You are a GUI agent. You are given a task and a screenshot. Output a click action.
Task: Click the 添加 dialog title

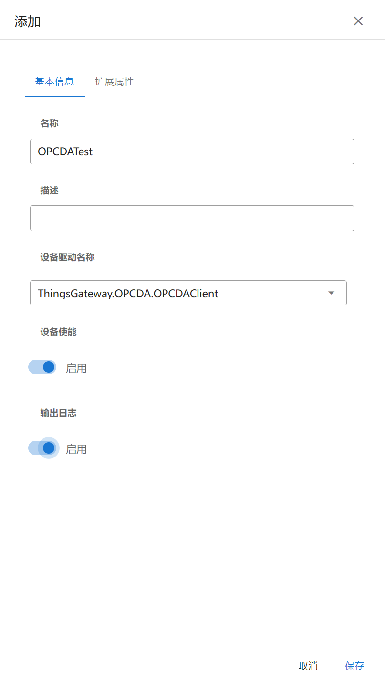pyautogui.click(x=28, y=21)
